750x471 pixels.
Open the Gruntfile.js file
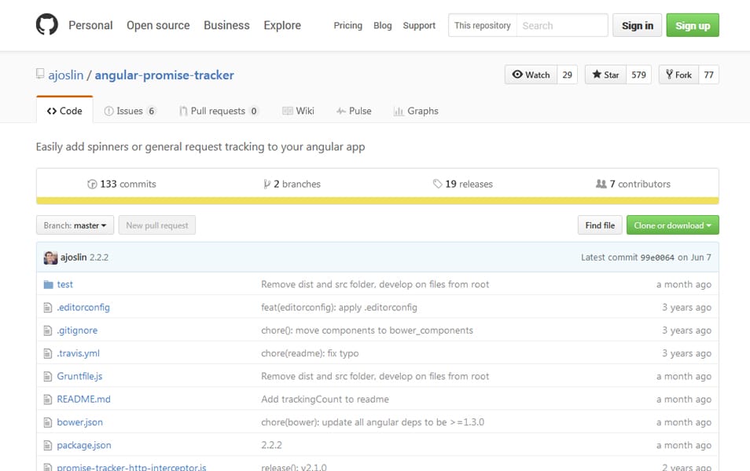79,377
